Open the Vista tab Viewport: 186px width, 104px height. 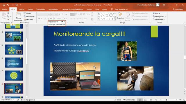[x=97, y=9]
